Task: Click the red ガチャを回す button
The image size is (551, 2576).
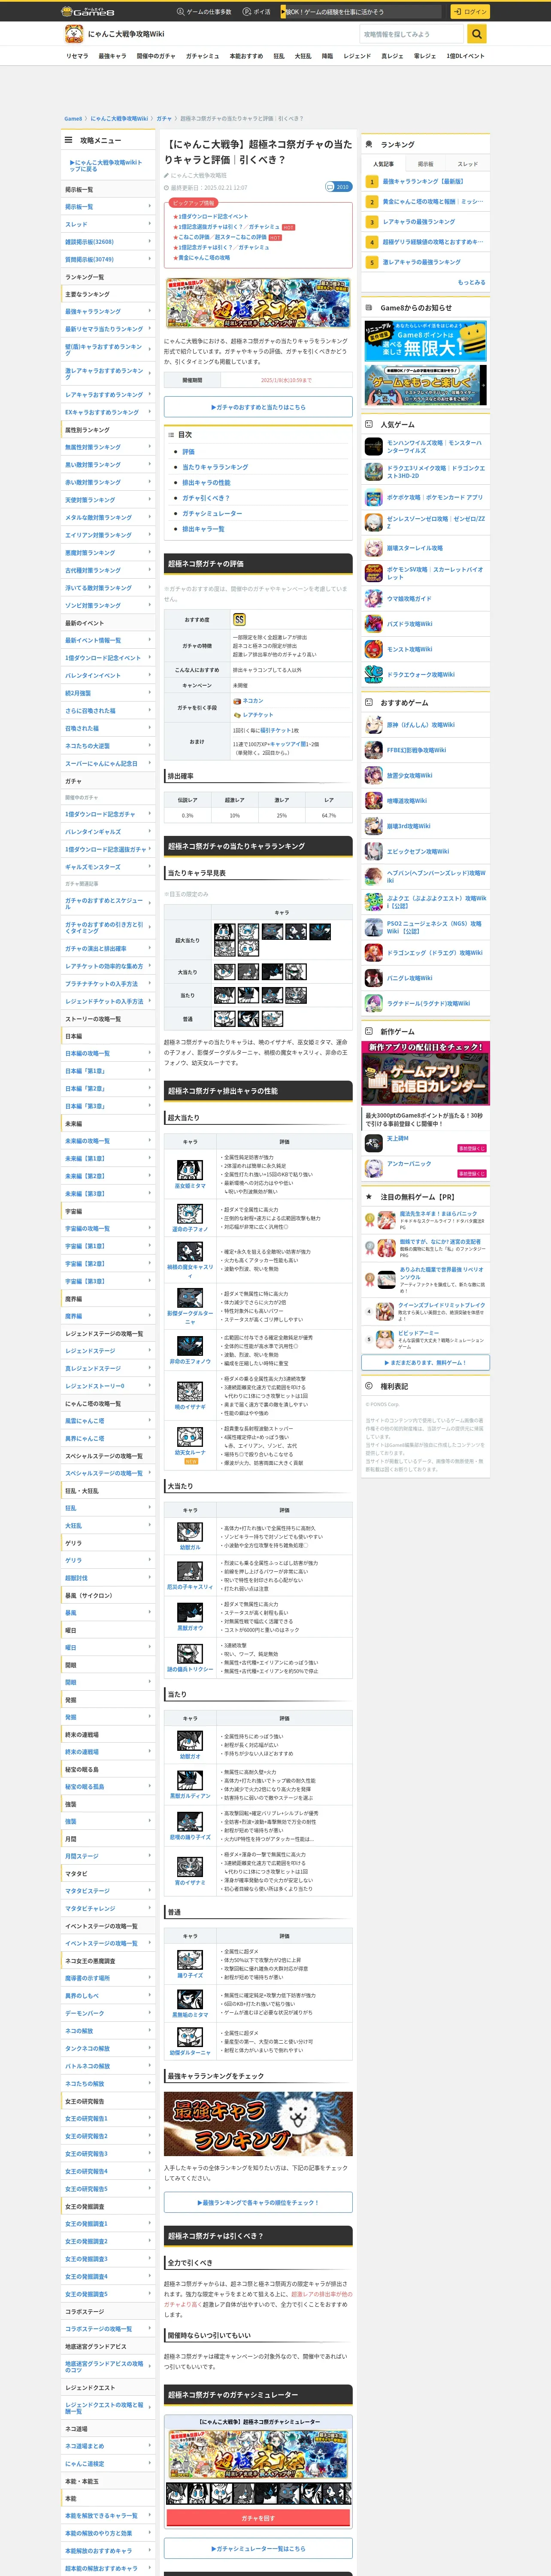Action: (x=258, y=2518)
